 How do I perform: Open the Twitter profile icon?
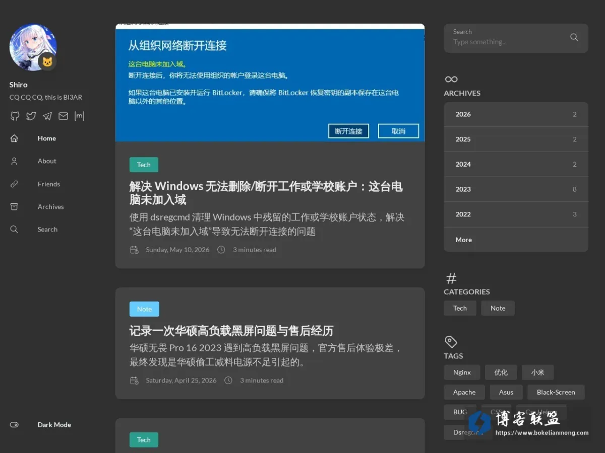tap(31, 116)
